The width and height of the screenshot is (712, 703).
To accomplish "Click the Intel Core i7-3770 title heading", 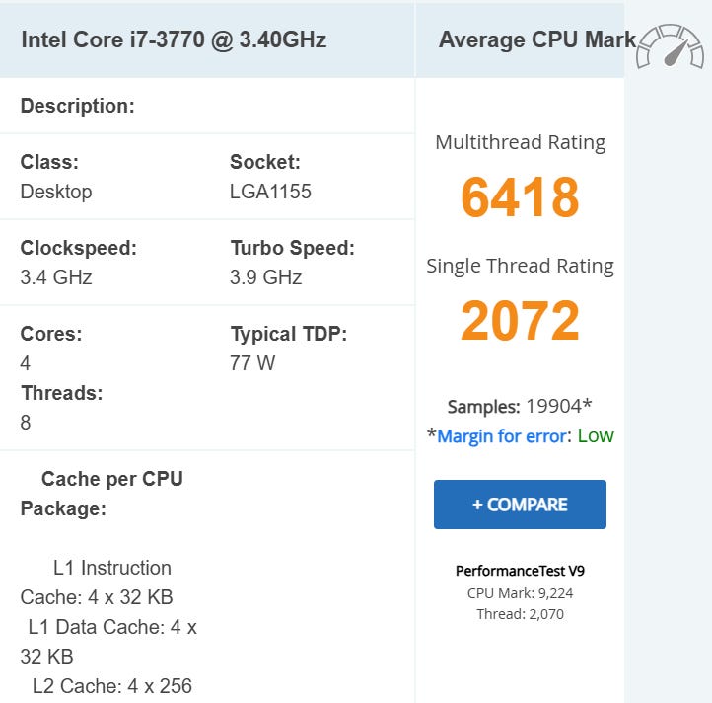I will click(x=174, y=39).
